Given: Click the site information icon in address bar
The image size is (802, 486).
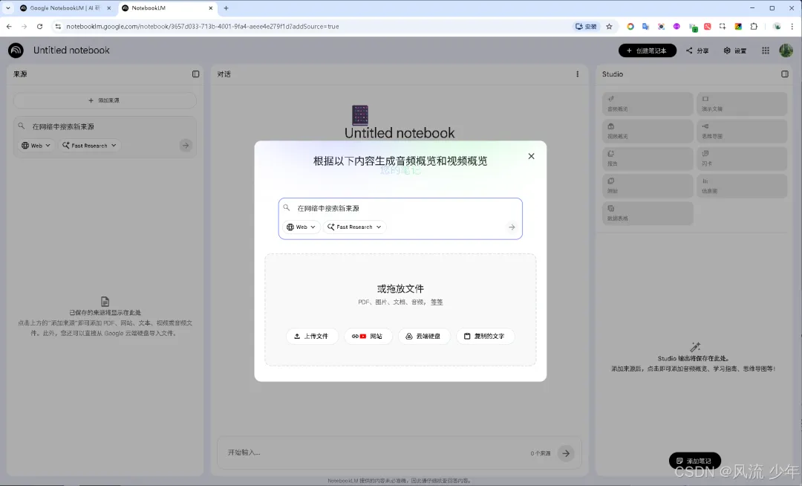Looking at the screenshot, I should pyautogui.click(x=58, y=27).
